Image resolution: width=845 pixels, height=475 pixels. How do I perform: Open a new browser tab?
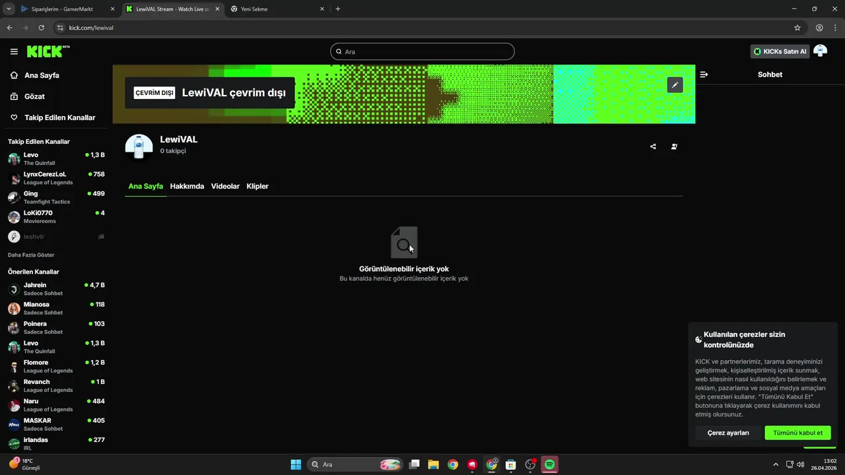tap(338, 9)
